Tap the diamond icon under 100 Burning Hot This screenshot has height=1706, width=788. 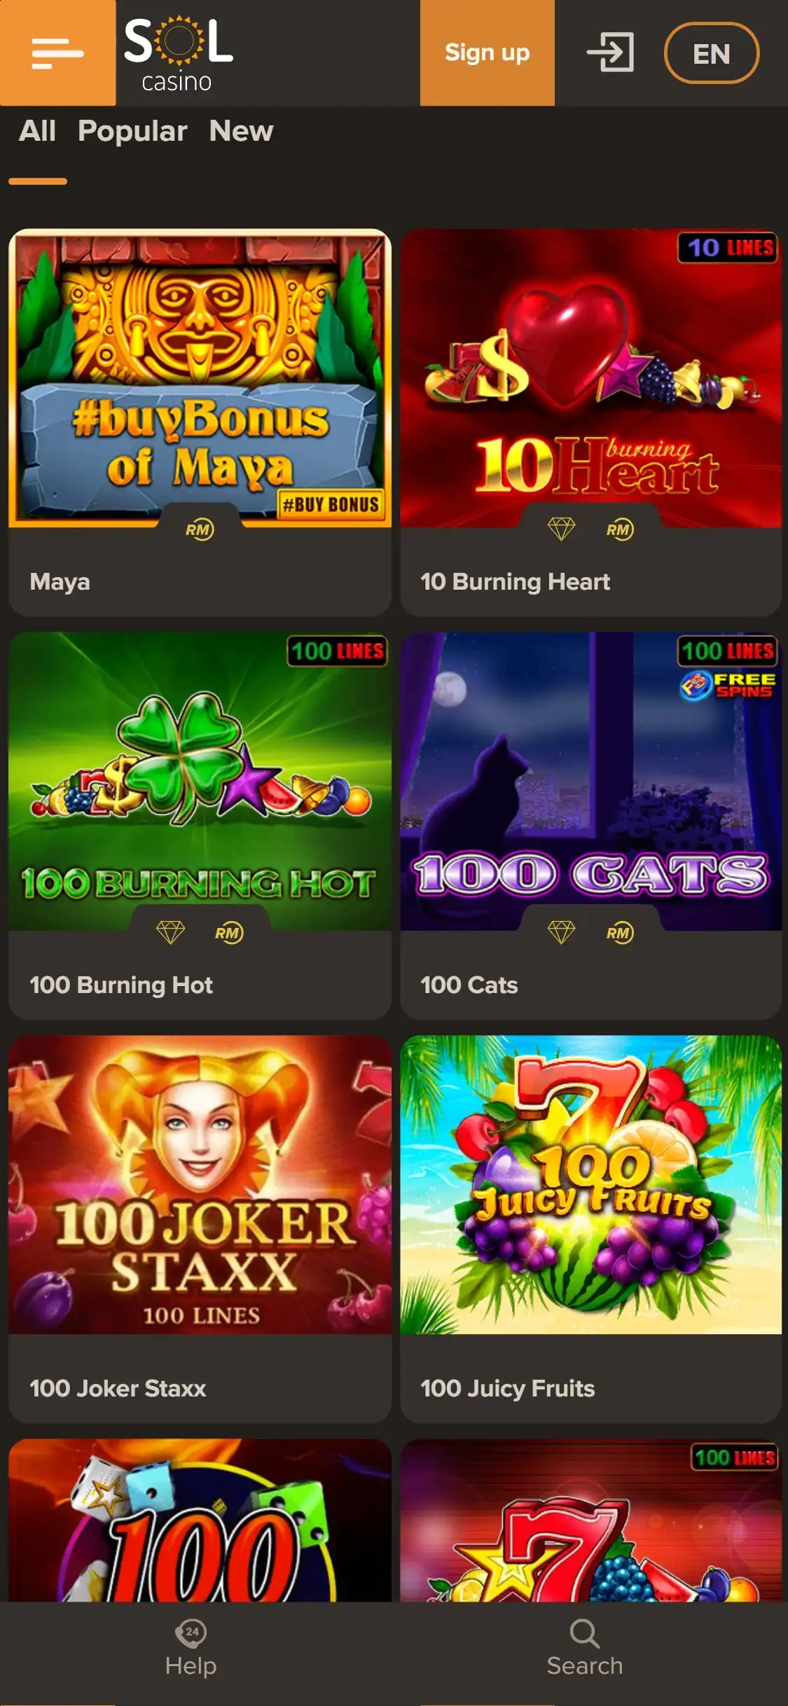click(170, 932)
